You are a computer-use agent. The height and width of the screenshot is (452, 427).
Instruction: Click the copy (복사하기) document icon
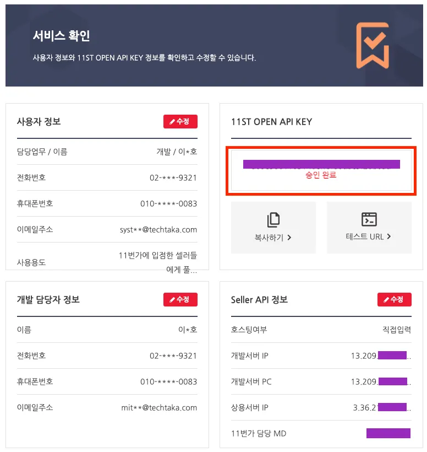[273, 220]
